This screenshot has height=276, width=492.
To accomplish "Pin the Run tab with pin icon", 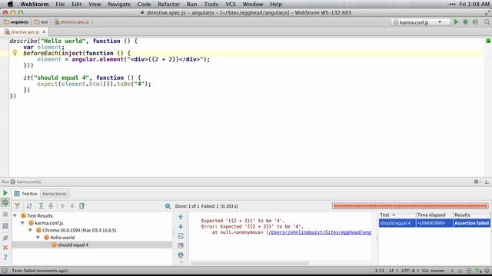I will (x=5, y=238).
